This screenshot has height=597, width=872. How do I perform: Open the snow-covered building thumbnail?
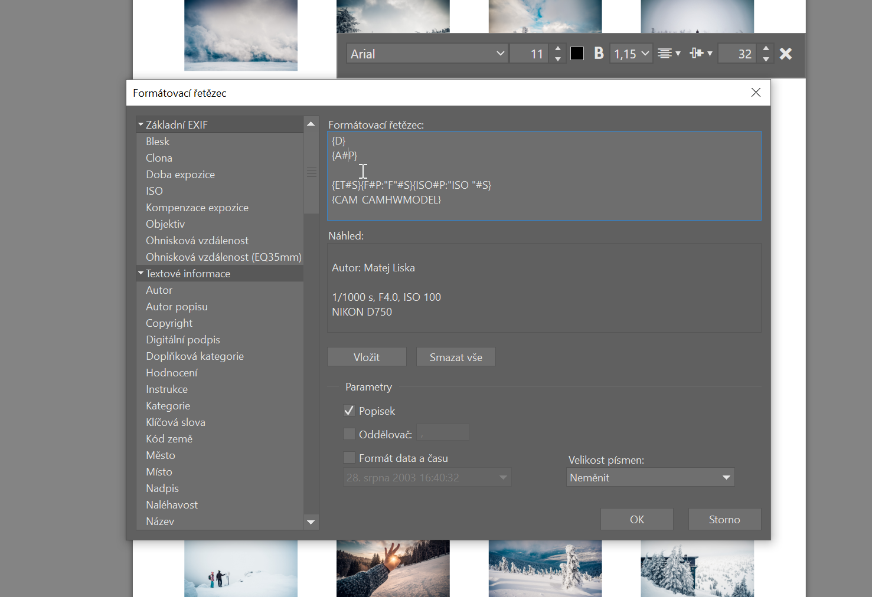click(697, 569)
